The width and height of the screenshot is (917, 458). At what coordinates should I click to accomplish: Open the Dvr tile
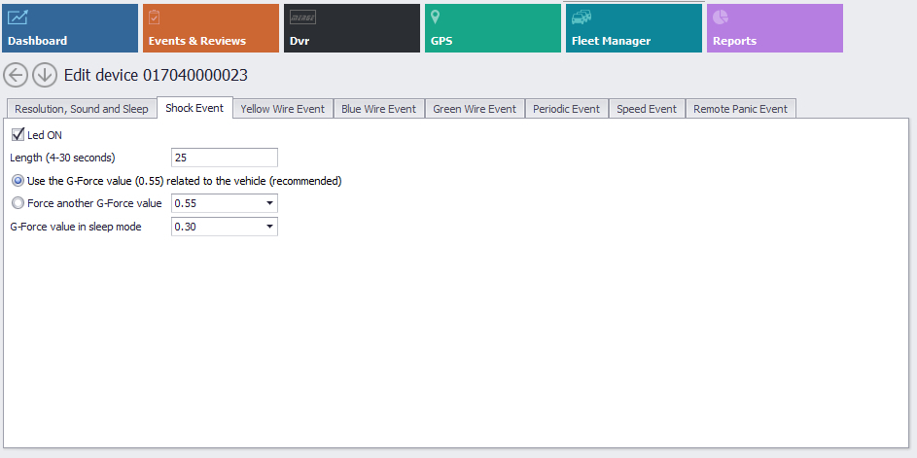pyautogui.click(x=351, y=28)
